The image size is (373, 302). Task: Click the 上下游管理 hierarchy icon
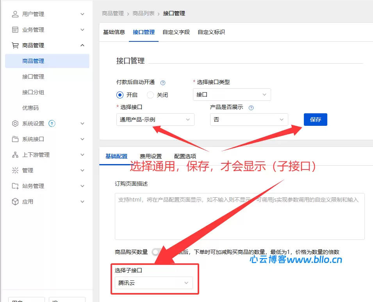(15, 155)
